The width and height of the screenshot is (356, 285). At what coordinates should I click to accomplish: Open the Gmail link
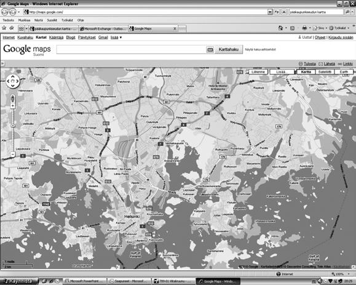click(103, 38)
